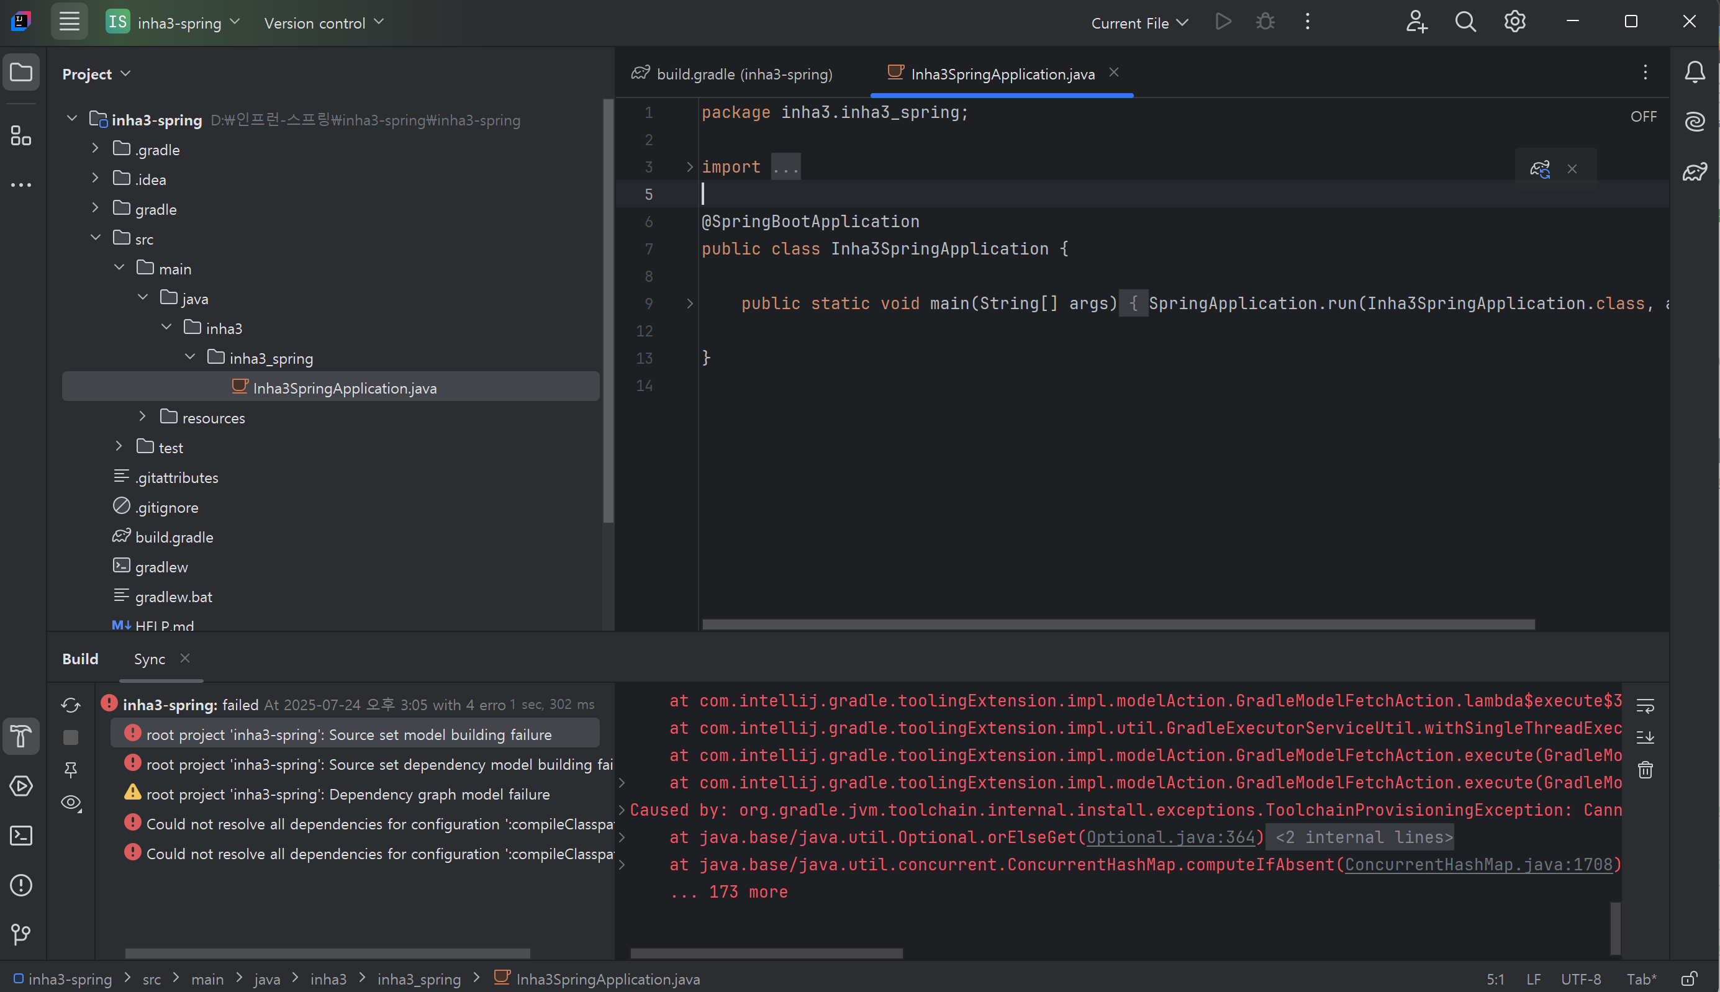
Task: Open the Git tool window branch icon
Action: pyautogui.click(x=21, y=934)
